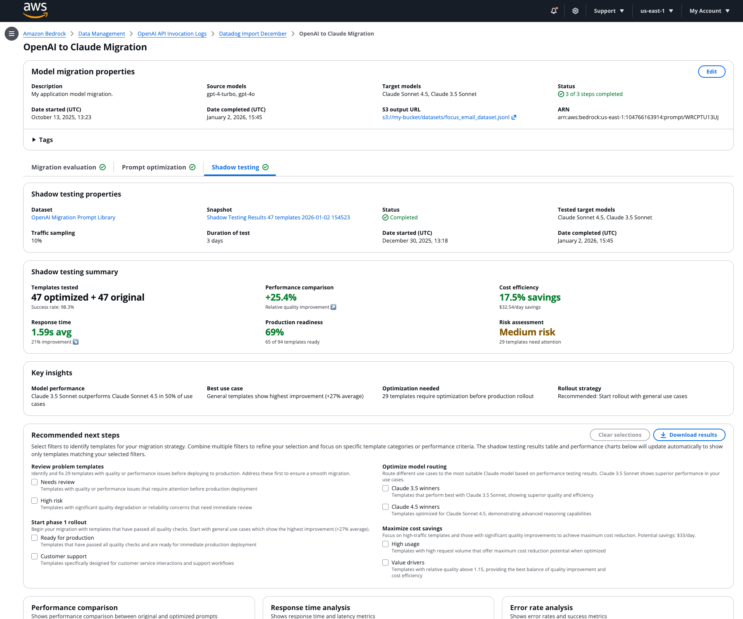Go to Amazon Bedrock breadcrumb

(45, 34)
